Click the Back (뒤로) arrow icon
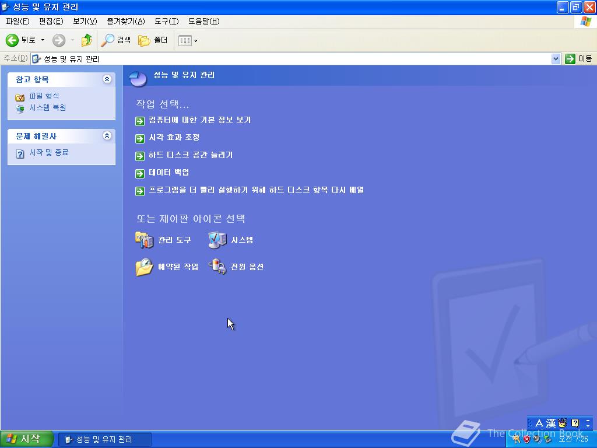The width and height of the screenshot is (597, 448). pyautogui.click(x=12, y=40)
